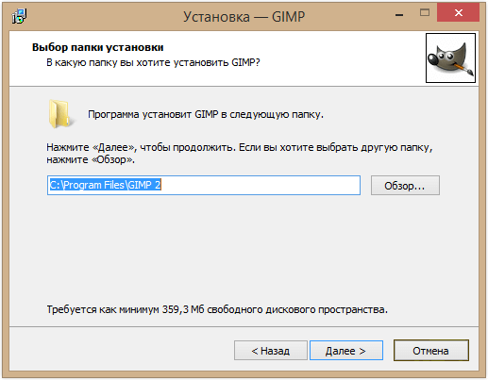Click the blank space inside the install path field
488x380 pixels.
[x=261, y=186]
